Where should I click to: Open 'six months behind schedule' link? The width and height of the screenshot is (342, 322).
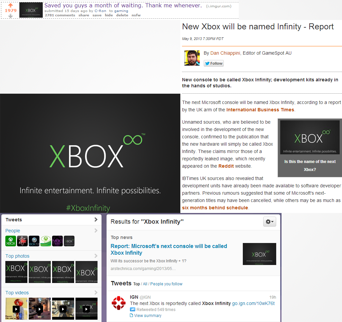(x=215, y=208)
